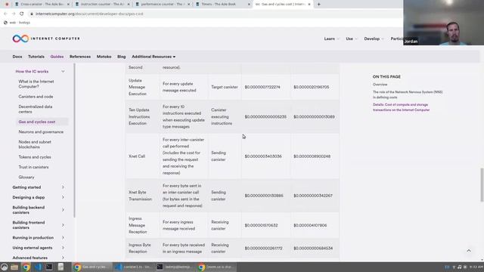Close the Gas and cycles cost tab
484x272 pixels.
(x=309, y=5)
